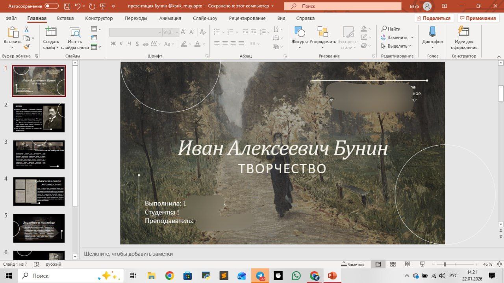Click the Упорядочить arrange icon
504x283 pixels.
coord(322,32)
